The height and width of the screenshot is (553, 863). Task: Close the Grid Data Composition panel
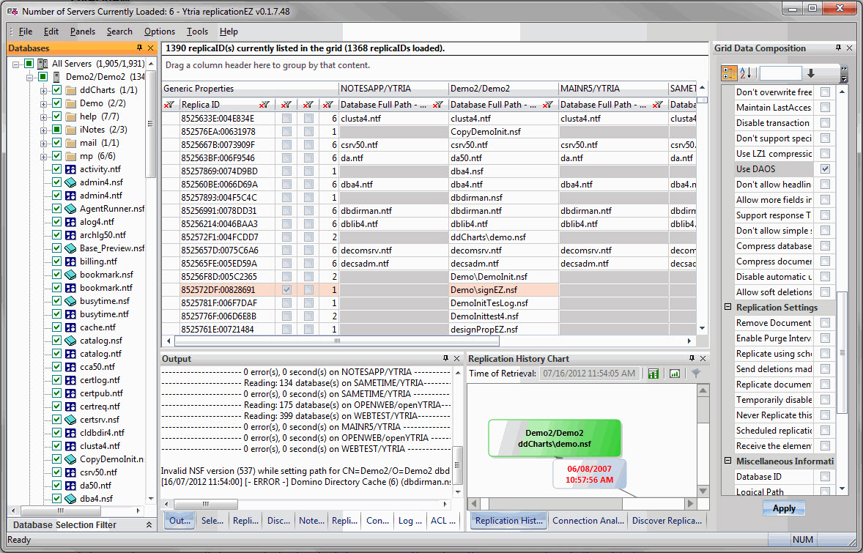(850, 48)
